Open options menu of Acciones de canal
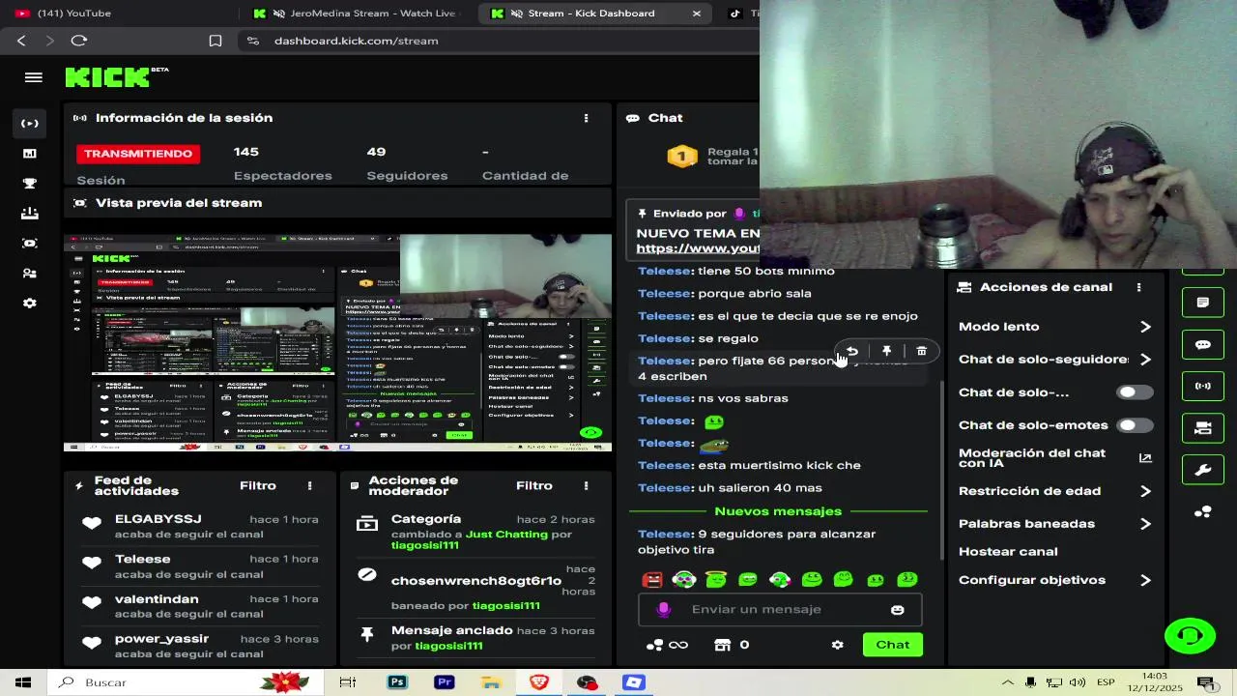Image resolution: width=1237 pixels, height=696 pixels. (x=1138, y=287)
